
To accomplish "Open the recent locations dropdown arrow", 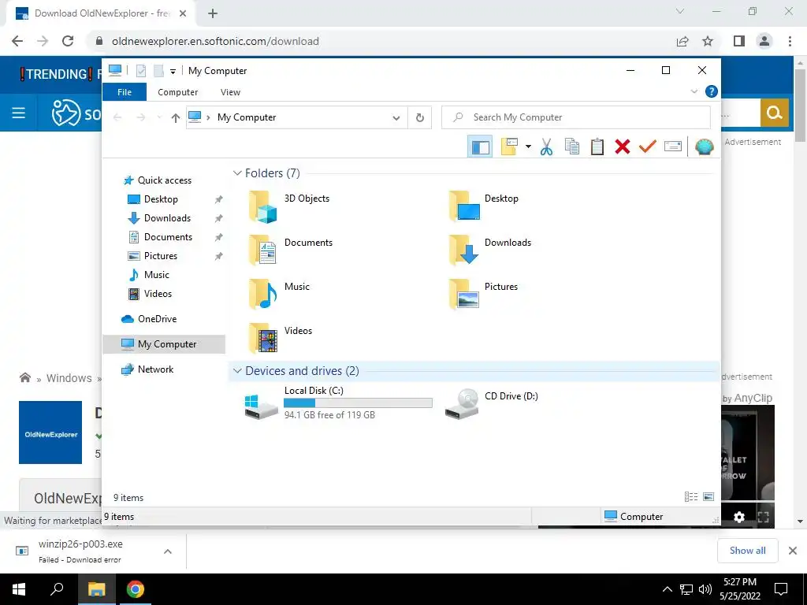I will pos(159,118).
